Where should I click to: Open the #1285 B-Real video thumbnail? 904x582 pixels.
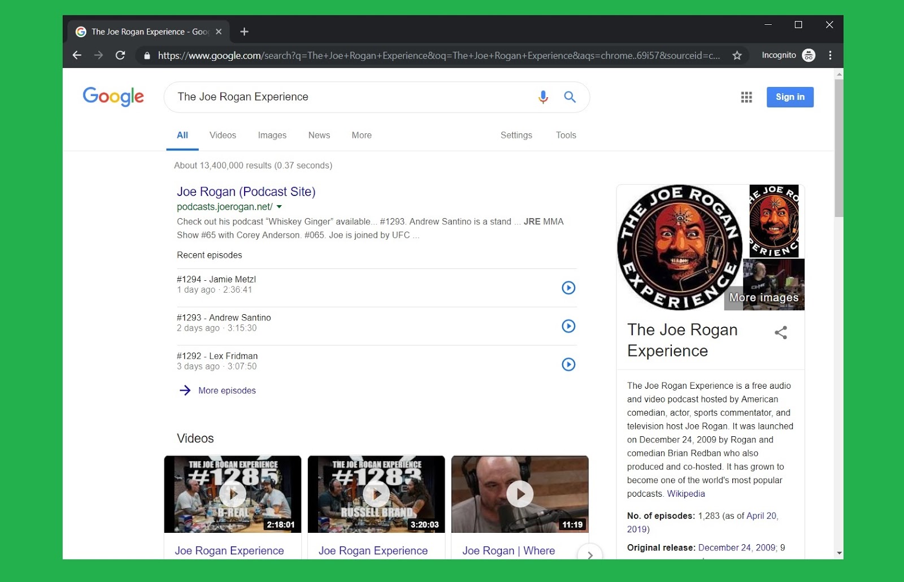tap(233, 494)
